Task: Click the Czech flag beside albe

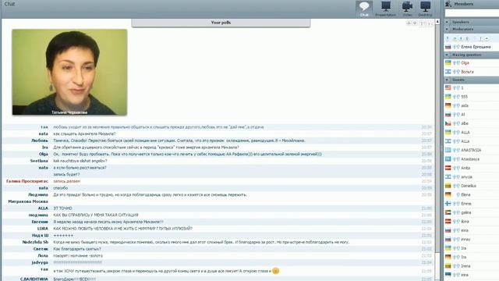Action: pyautogui.click(x=448, y=123)
